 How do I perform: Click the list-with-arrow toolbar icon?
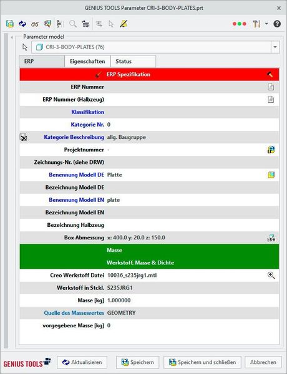click(x=85, y=24)
